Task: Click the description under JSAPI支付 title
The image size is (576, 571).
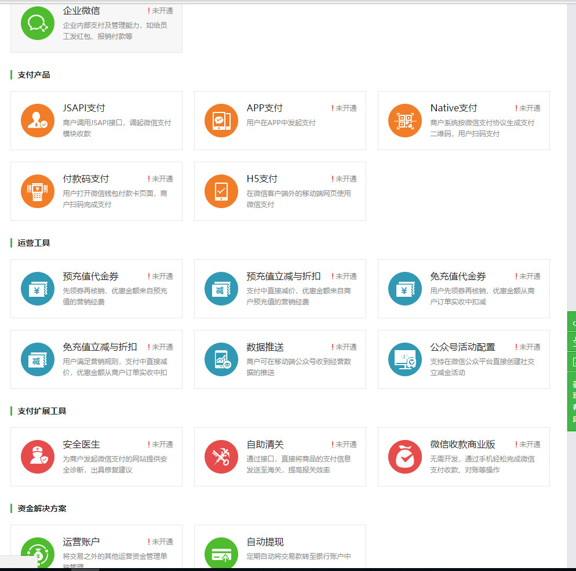Action: [x=117, y=128]
